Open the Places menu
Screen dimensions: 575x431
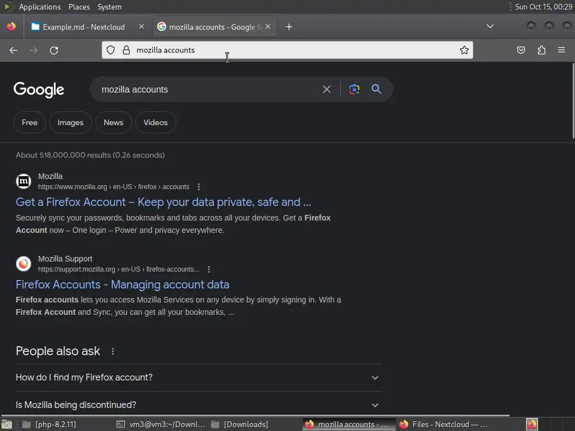(79, 7)
